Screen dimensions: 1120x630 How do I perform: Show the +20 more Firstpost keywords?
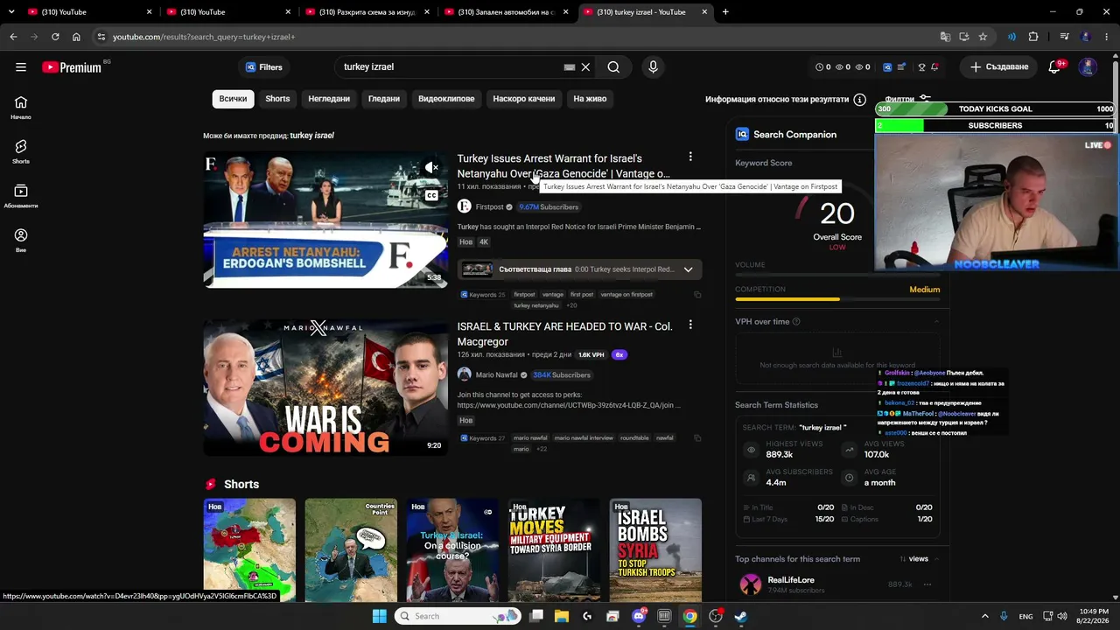[571, 305]
